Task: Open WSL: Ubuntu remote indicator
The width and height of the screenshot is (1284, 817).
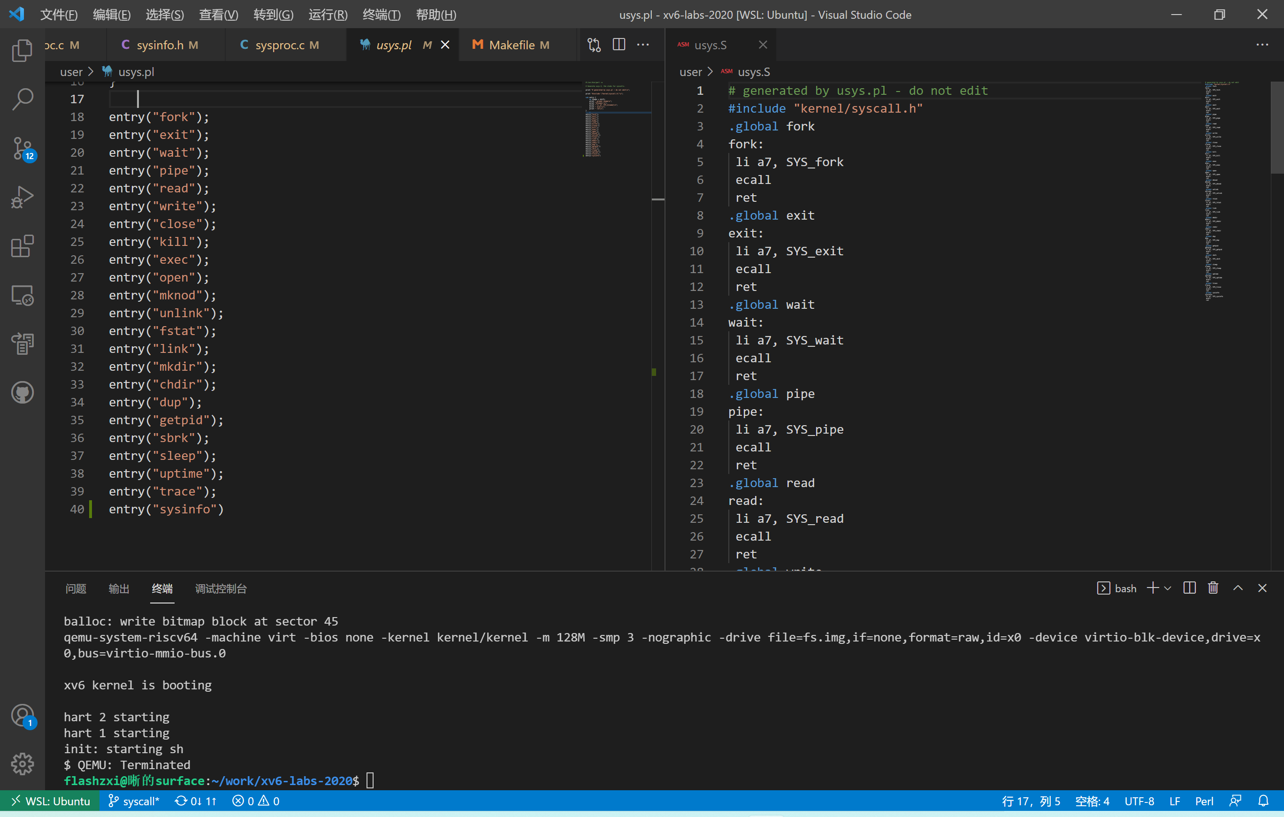Action: click(50, 801)
